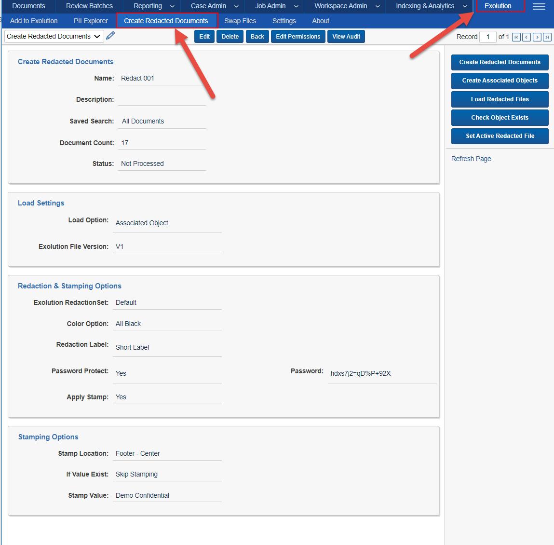Open the Review Batches tab
The width and height of the screenshot is (554, 545).
click(89, 6)
